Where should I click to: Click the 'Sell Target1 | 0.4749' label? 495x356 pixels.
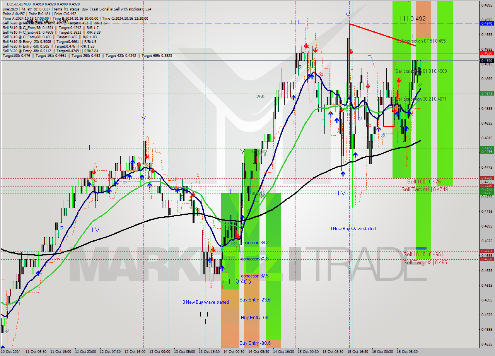[x=425, y=189]
